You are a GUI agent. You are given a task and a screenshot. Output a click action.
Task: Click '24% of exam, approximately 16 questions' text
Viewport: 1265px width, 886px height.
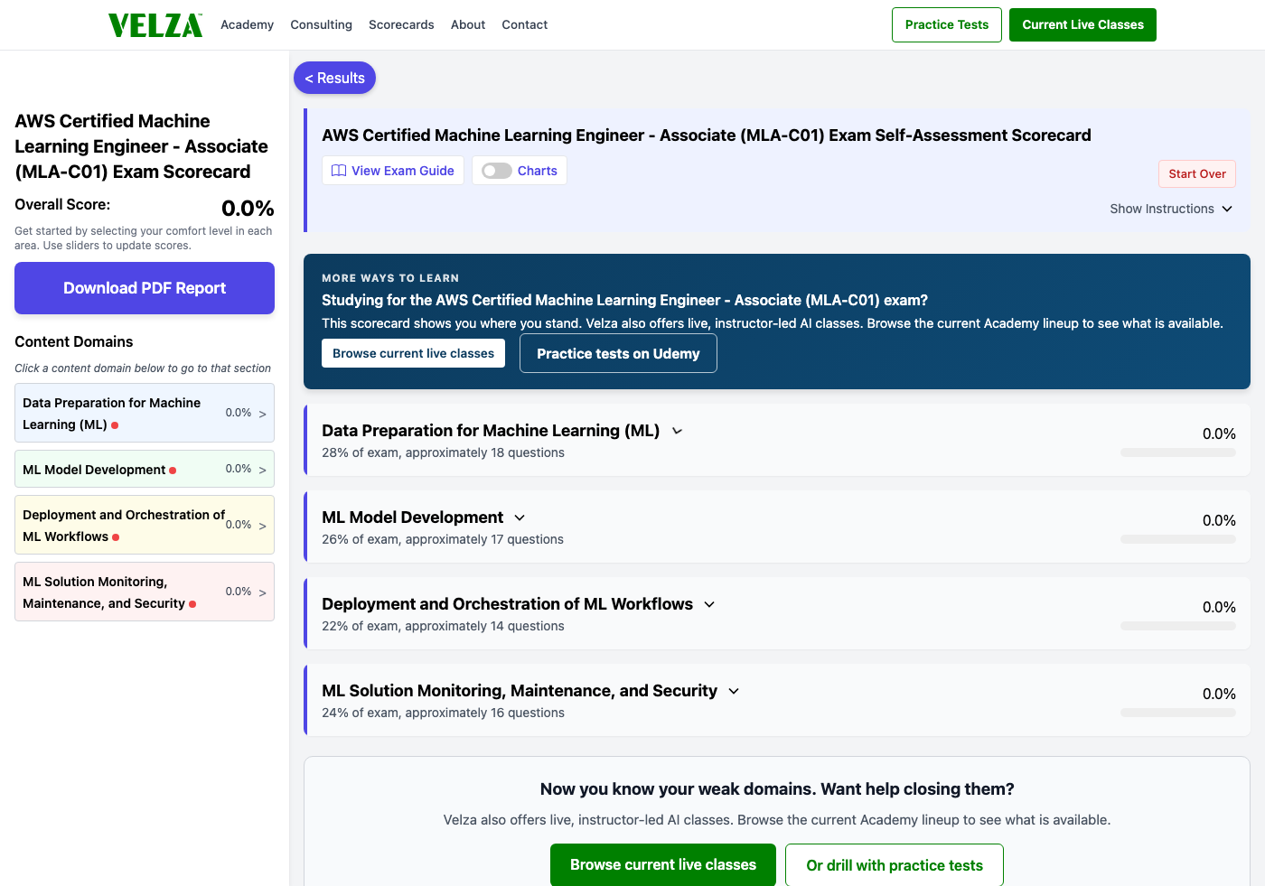(443, 713)
